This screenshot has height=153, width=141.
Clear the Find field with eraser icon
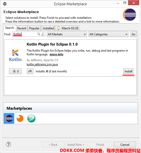43,34
